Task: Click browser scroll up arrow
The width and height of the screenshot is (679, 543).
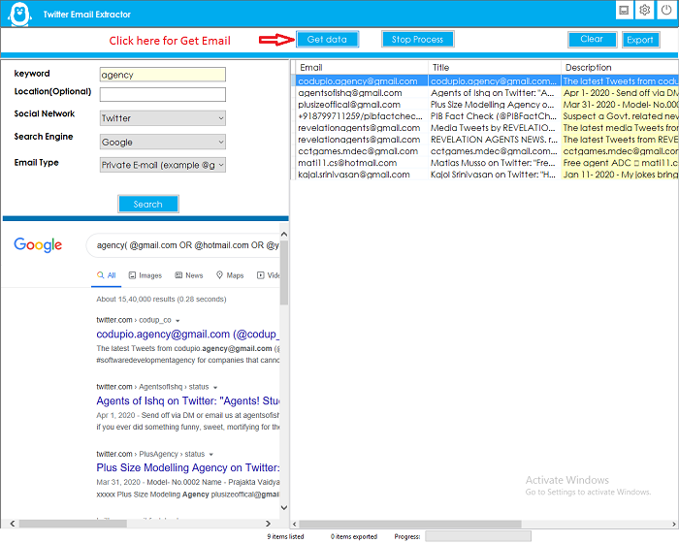Action: (x=284, y=235)
